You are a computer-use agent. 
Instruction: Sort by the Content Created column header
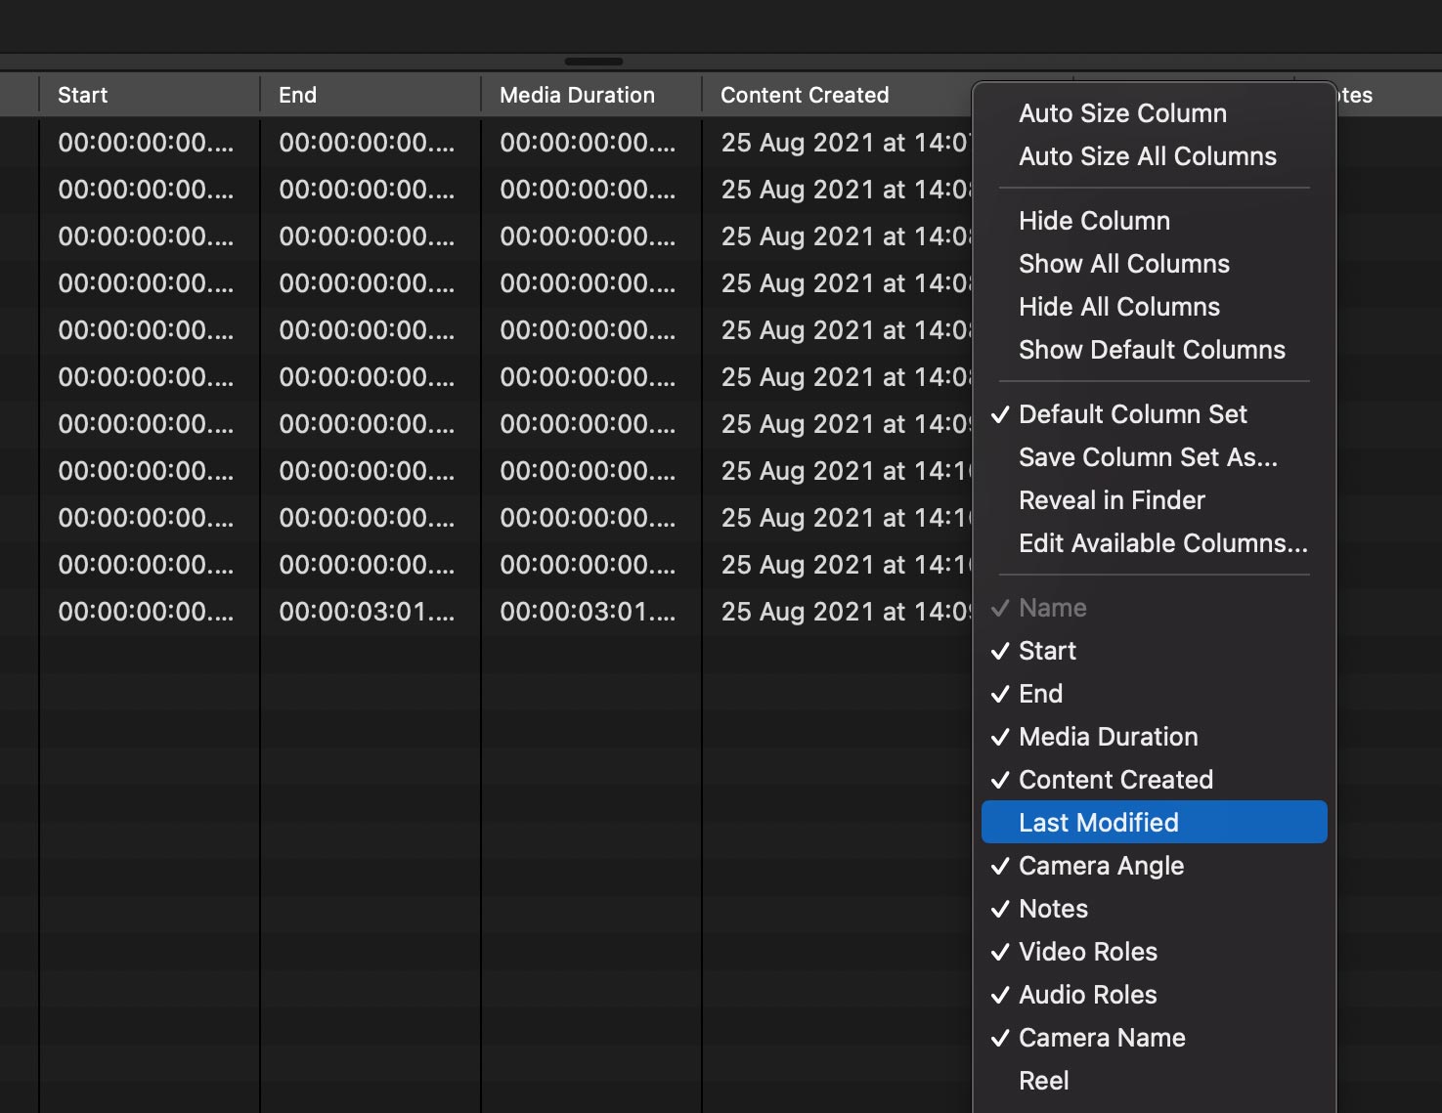click(x=837, y=95)
